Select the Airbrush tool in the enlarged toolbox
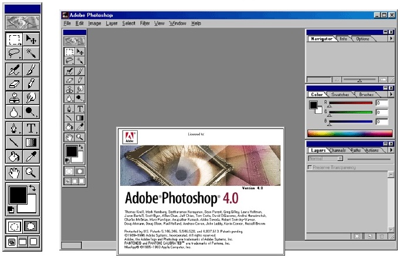The image size is (400, 258). (x=14, y=70)
